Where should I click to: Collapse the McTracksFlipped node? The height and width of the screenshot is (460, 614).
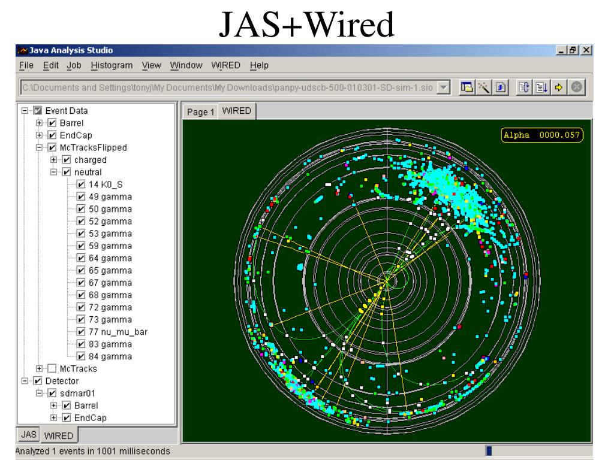[x=39, y=147]
